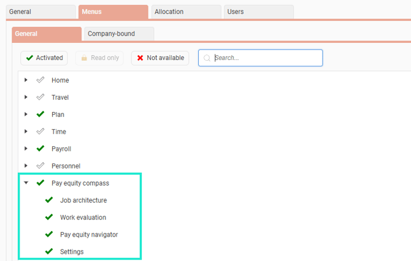Click the green checkmark beside Payroll
This screenshot has height=261, width=411.
click(x=40, y=148)
